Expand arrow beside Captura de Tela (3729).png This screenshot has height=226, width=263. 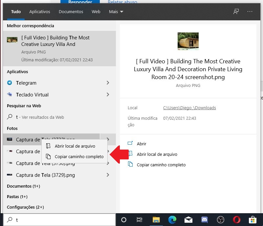click(108, 175)
